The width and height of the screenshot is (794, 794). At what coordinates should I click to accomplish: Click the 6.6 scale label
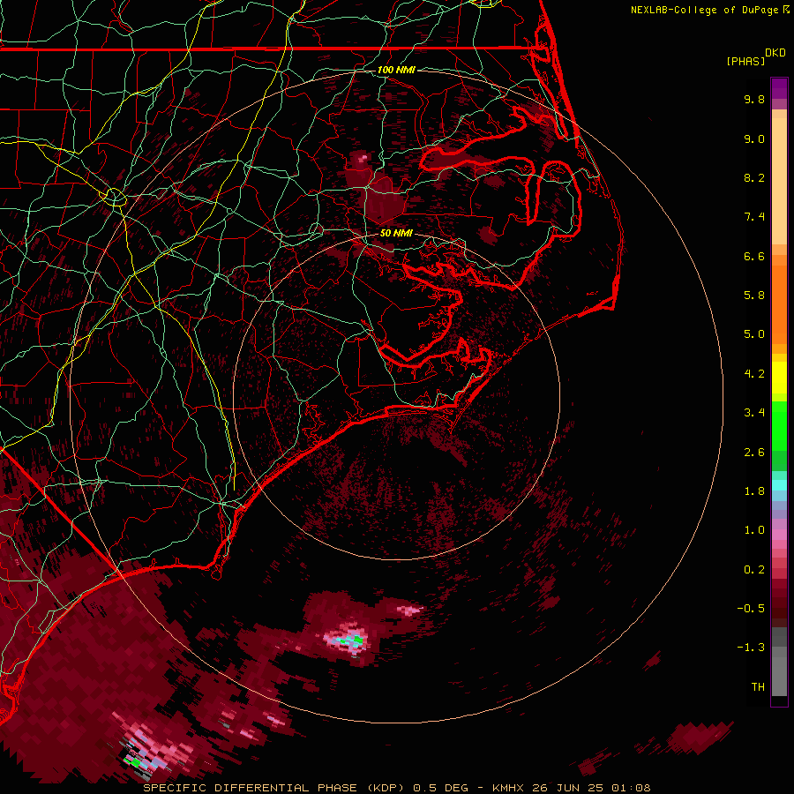[x=754, y=256]
